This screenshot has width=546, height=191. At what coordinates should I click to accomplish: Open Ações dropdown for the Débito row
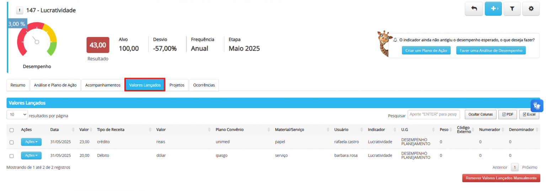click(x=31, y=155)
